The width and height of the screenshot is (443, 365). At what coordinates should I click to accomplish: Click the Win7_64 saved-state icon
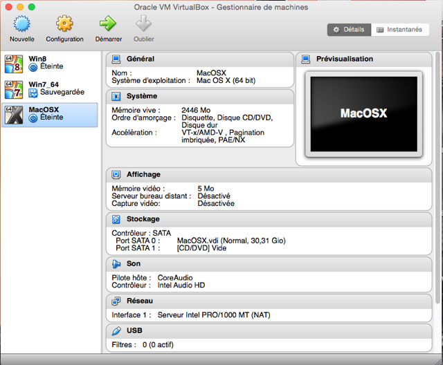click(33, 93)
